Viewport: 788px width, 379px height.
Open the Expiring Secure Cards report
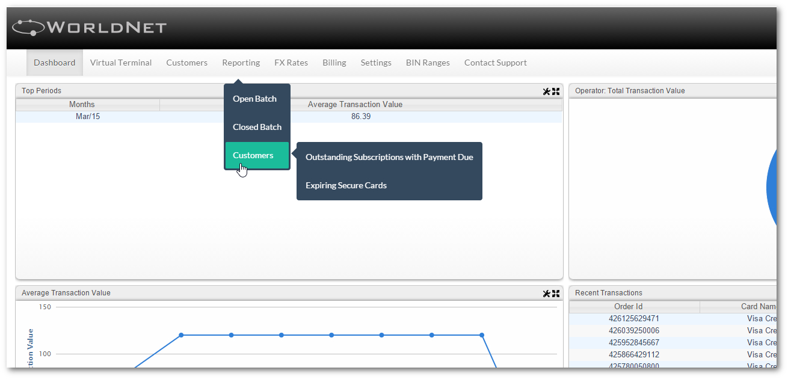coord(390,185)
